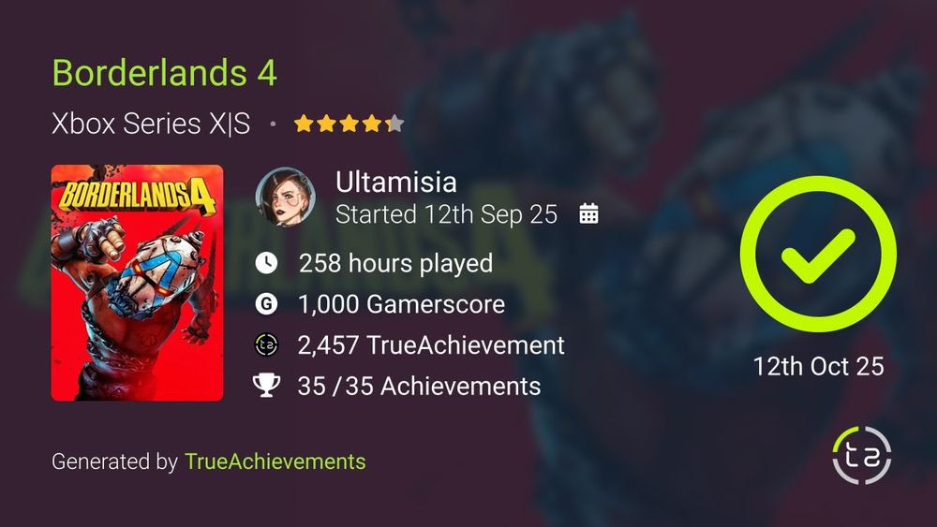Image resolution: width=937 pixels, height=527 pixels.
Task: Click the Xbox Series X|S platform label
Action: [151, 124]
